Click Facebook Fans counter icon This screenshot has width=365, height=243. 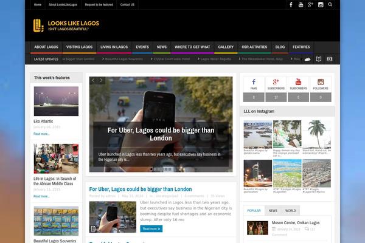[x=254, y=82]
